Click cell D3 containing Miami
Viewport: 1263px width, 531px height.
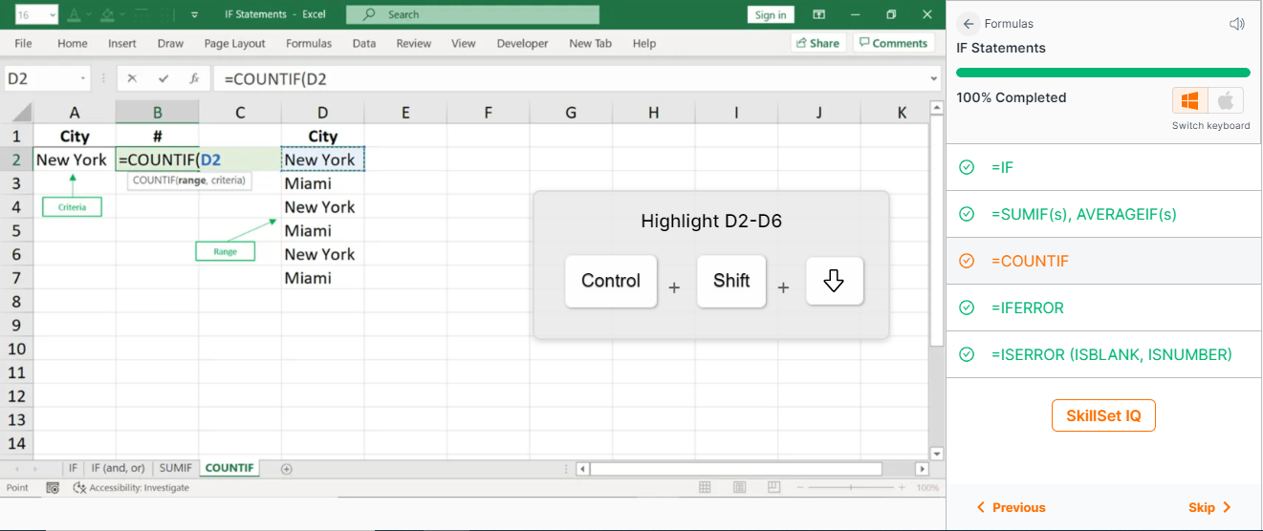click(323, 183)
